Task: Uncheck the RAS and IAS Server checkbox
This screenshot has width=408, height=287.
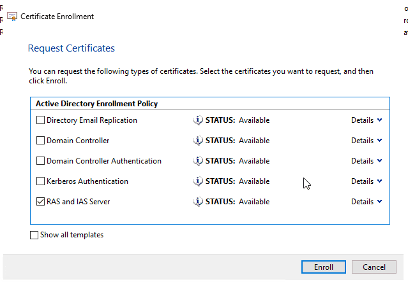Action: pyautogui.click(x=40, y=202)
